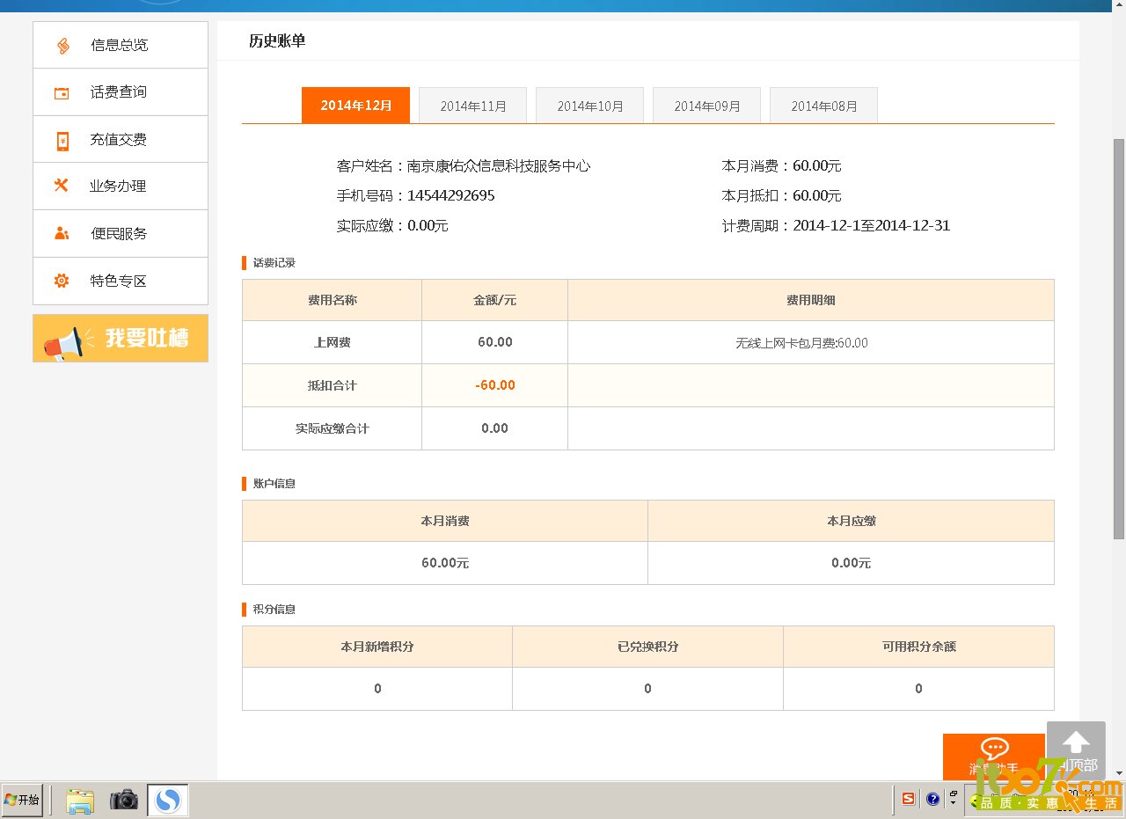Image resolution: width=1126 pixels, height=819 pixels.
Task: Click the 我要吐槽 feedback banner
Action: pos(121,339)
